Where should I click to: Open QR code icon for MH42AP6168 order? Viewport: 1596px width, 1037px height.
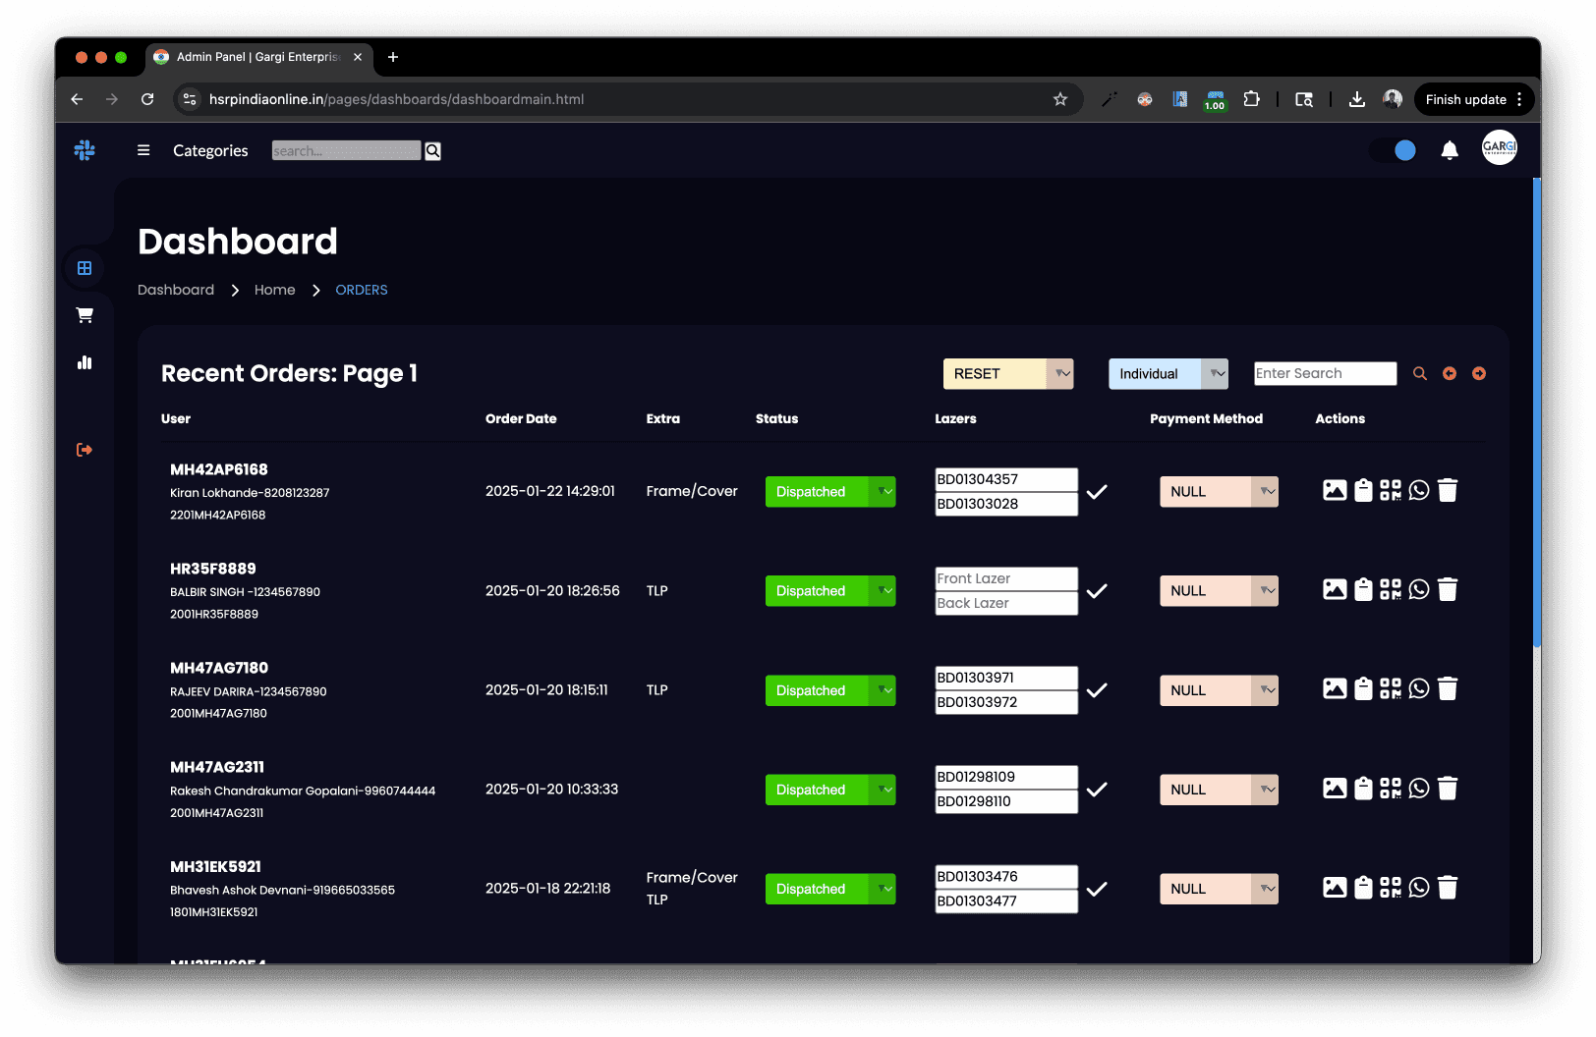(1391, 490)
